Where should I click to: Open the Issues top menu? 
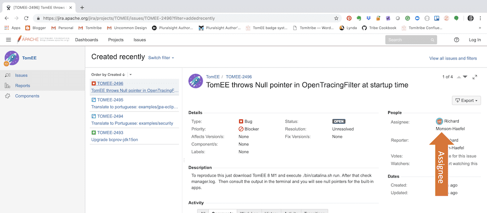click(x=140, y=40)
